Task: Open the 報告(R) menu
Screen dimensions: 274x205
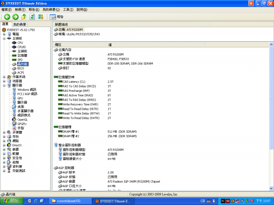Action: (34, 9)
